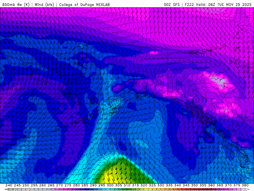The height and width of the screenshot is (191, 254).
Task: Click the 360 color scale label
Action: click(x=211, y=185)
